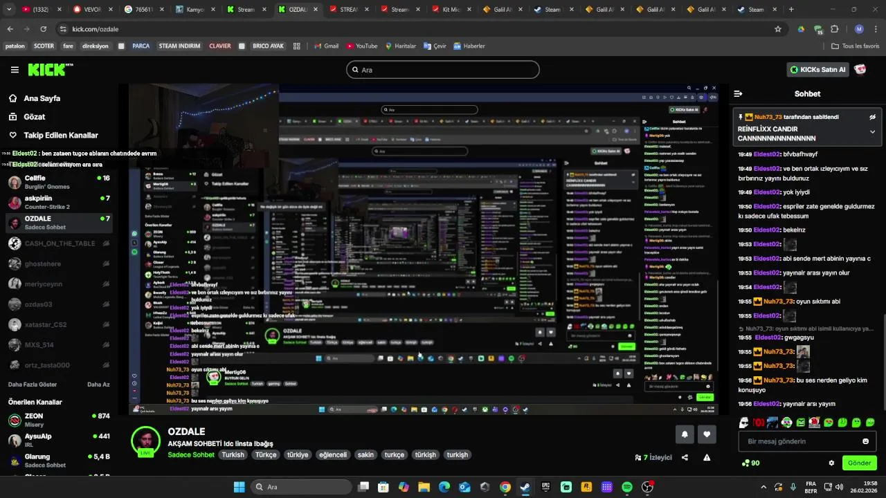Open the Sadece Sohbet category link
886x498 pixels.
tap(191, 455)
